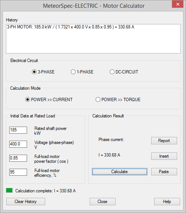Click the Close button at bottom
Viewport: 186px width, 213px height.
tap(103, 202)
